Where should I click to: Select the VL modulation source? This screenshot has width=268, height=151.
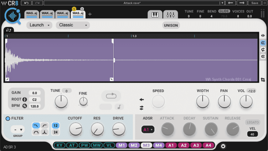point(109,145)
